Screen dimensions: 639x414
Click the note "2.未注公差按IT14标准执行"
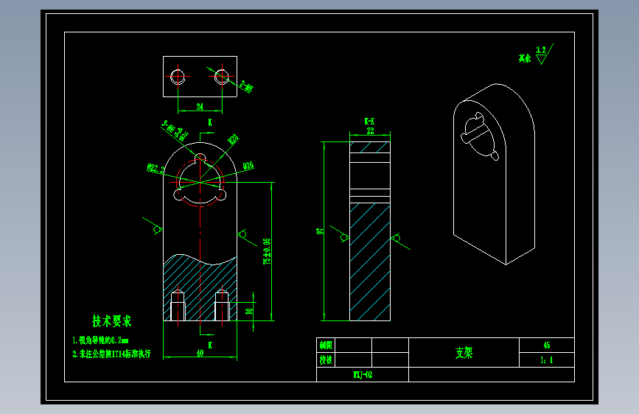(111, 354)
